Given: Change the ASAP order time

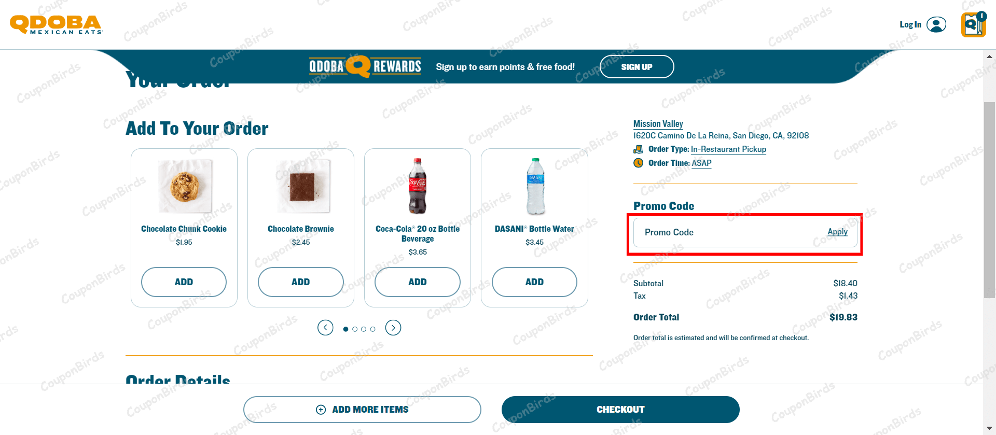Looking at the screenshot, I should click(x=701, y=163).
